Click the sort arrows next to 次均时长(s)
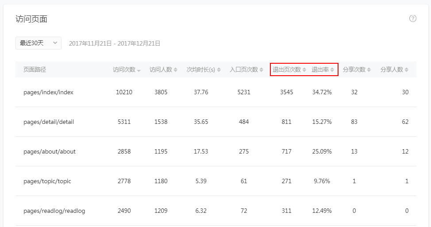This screenshot has width=431, height=227. 219,70
